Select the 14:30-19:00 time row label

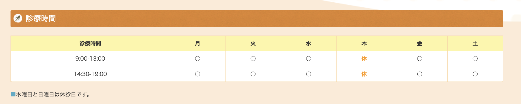click(x=90, y=74)
